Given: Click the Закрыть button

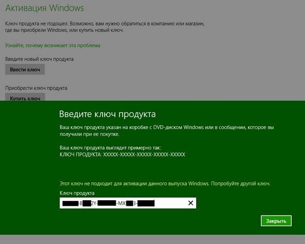Looking at the screenshot, I should click(x=276, y=221).
